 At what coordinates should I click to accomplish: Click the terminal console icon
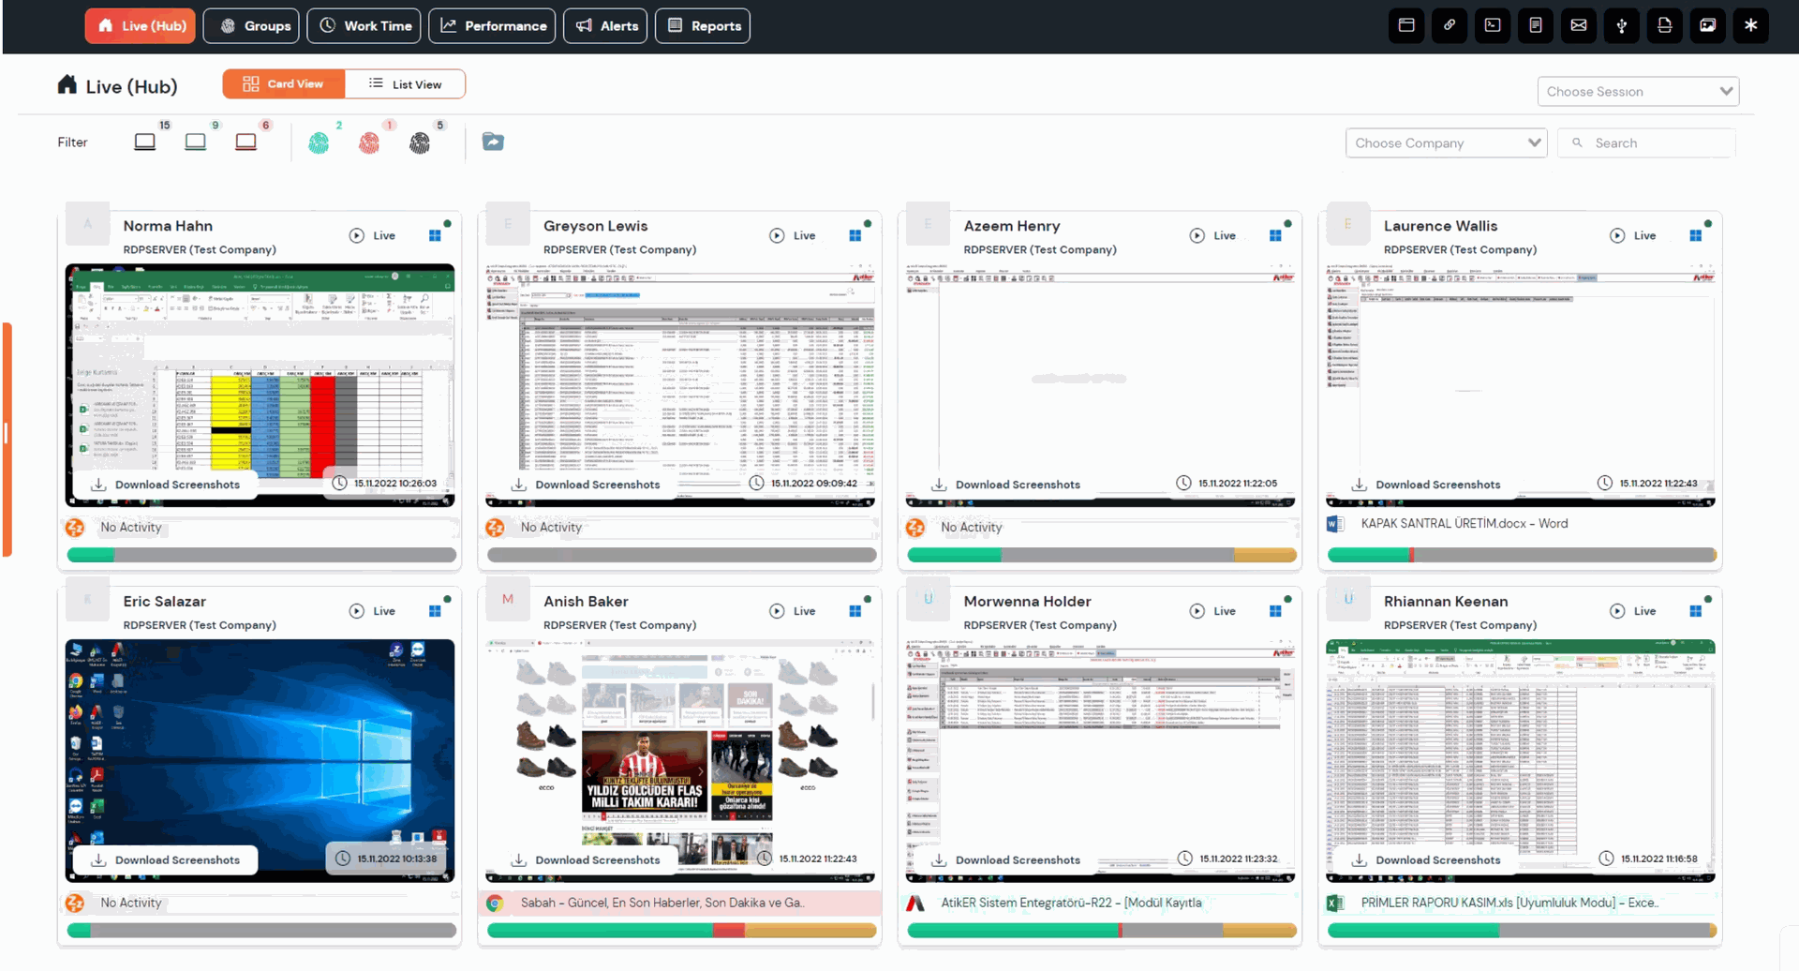tap(1493, 25)
